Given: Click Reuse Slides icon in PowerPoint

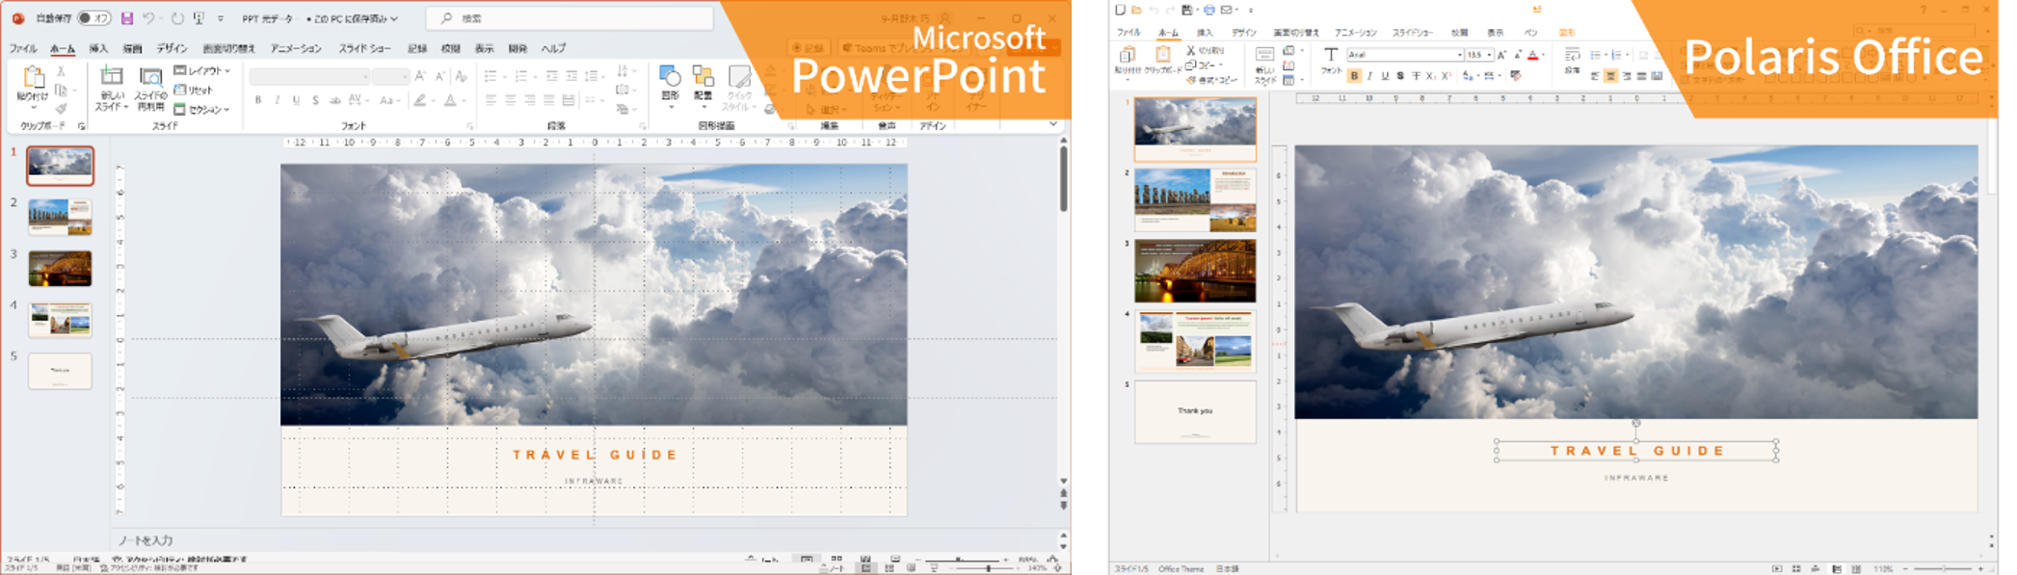Looking at the screenshot, I should pyautogui.click(x=150, y=77).
